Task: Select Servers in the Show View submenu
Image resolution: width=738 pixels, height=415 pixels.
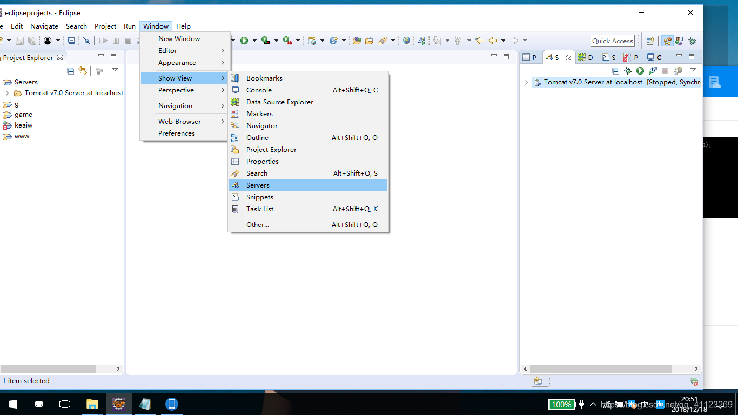Action: 308,185
